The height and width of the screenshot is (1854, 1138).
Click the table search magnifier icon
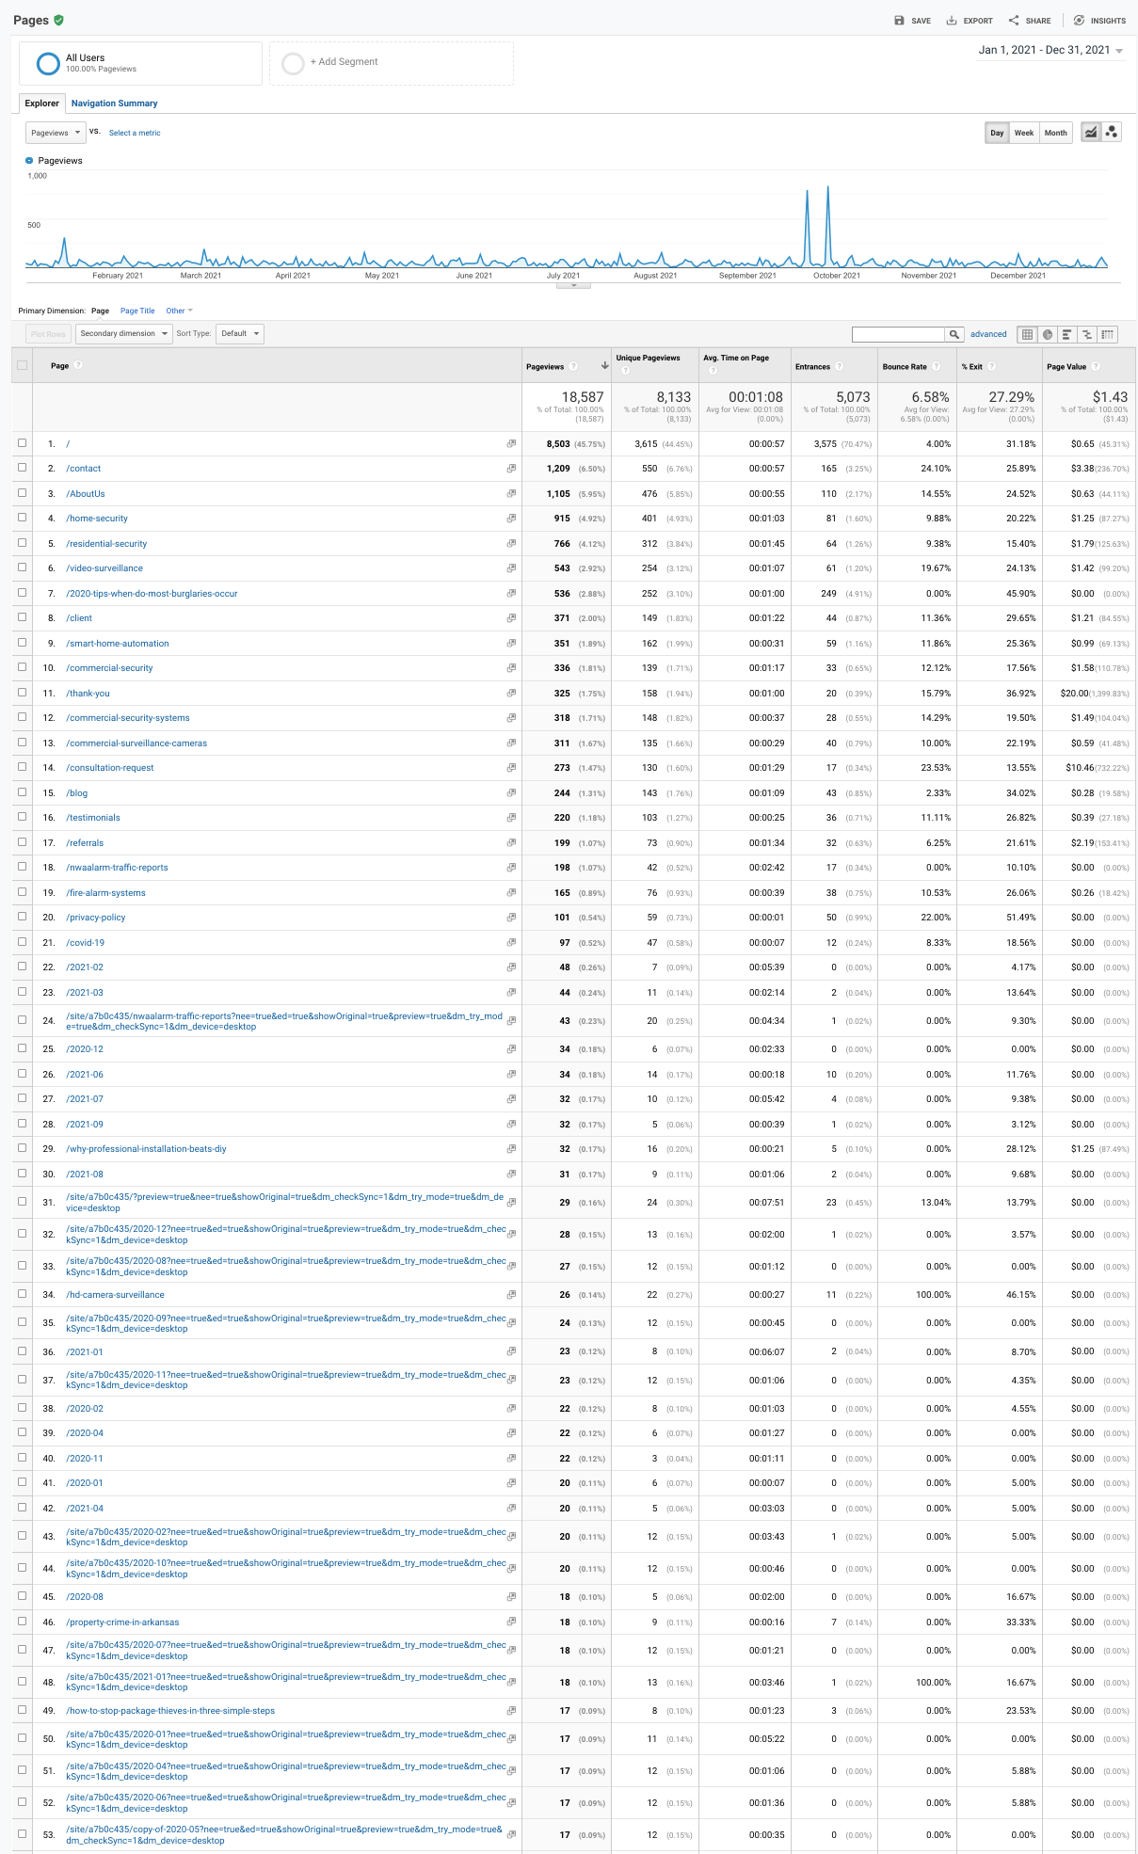(954, 334)
